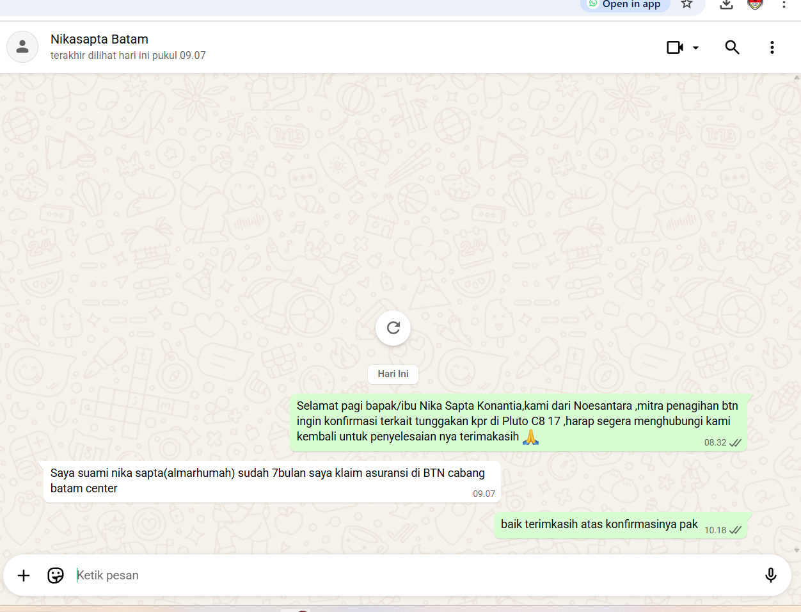Bookmark this page with the star icon
Screen dimensions: 801x612
point(686,4)
